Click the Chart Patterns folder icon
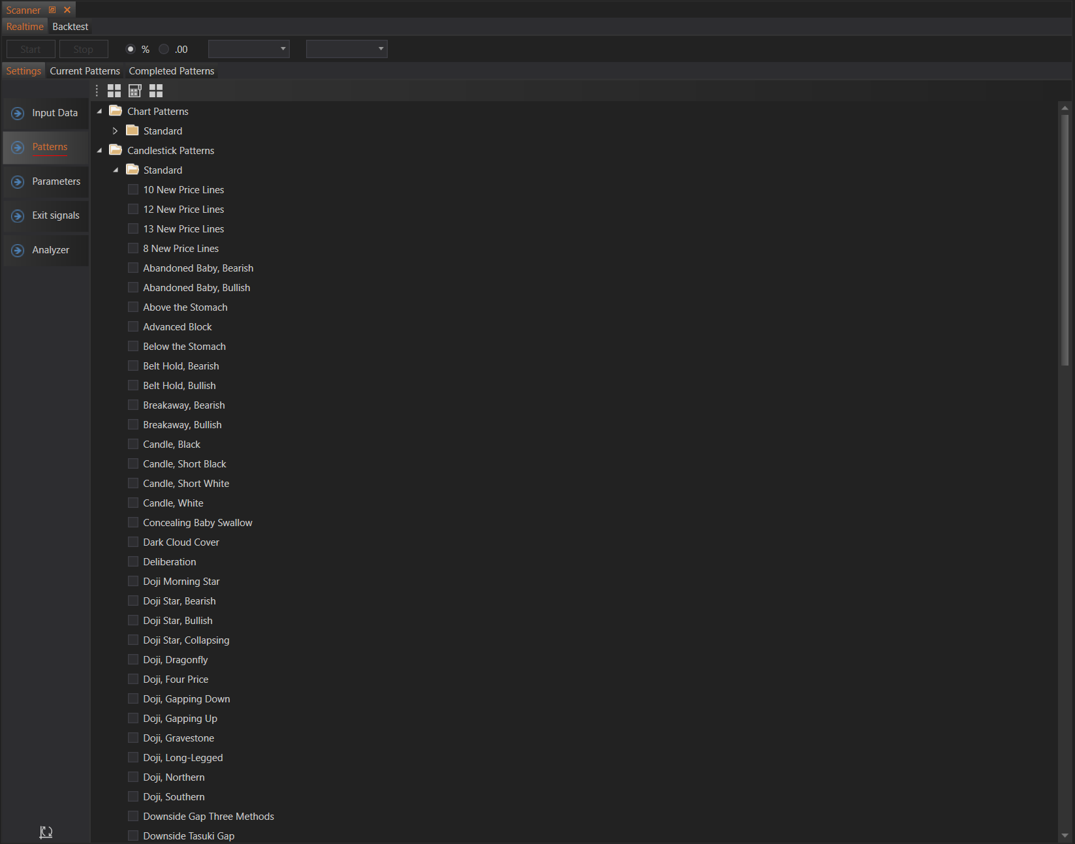The image size is (1075, 844). point(116,111)
